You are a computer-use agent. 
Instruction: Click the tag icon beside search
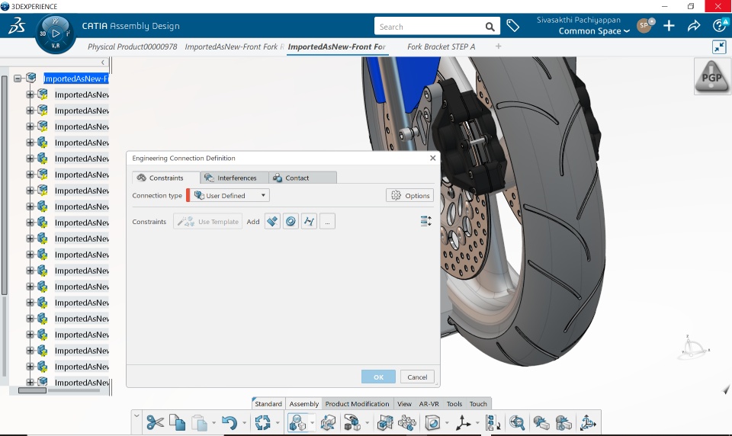click(x=513, y=26)
